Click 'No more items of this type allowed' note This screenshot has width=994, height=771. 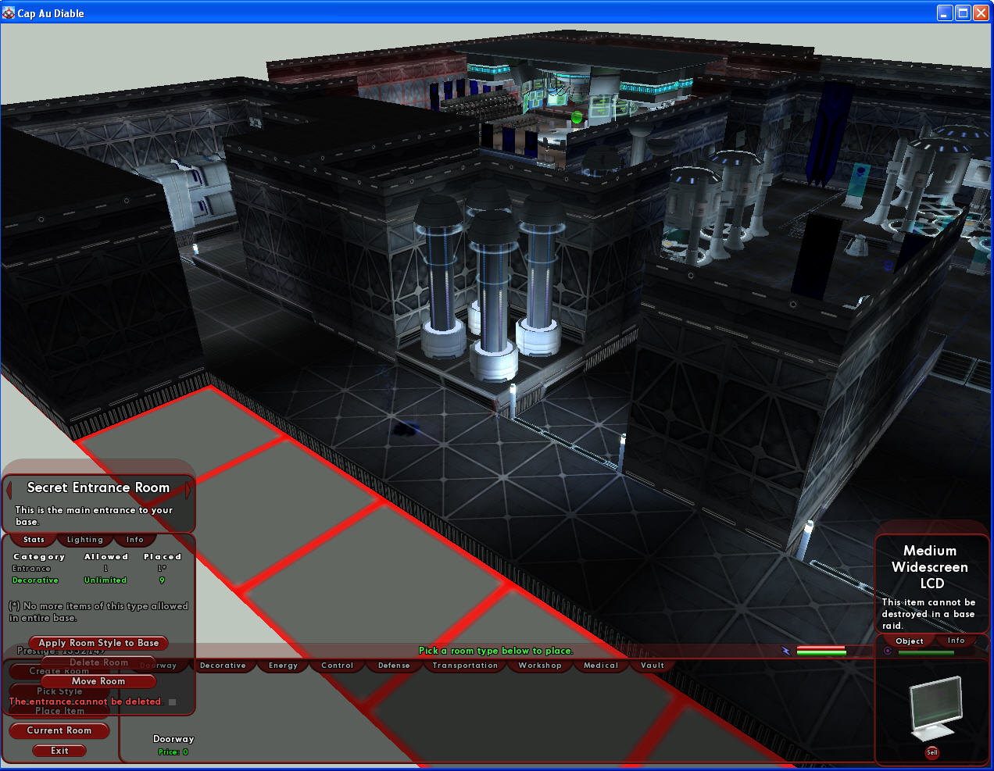pyautogui.click(x=98, y=612)
